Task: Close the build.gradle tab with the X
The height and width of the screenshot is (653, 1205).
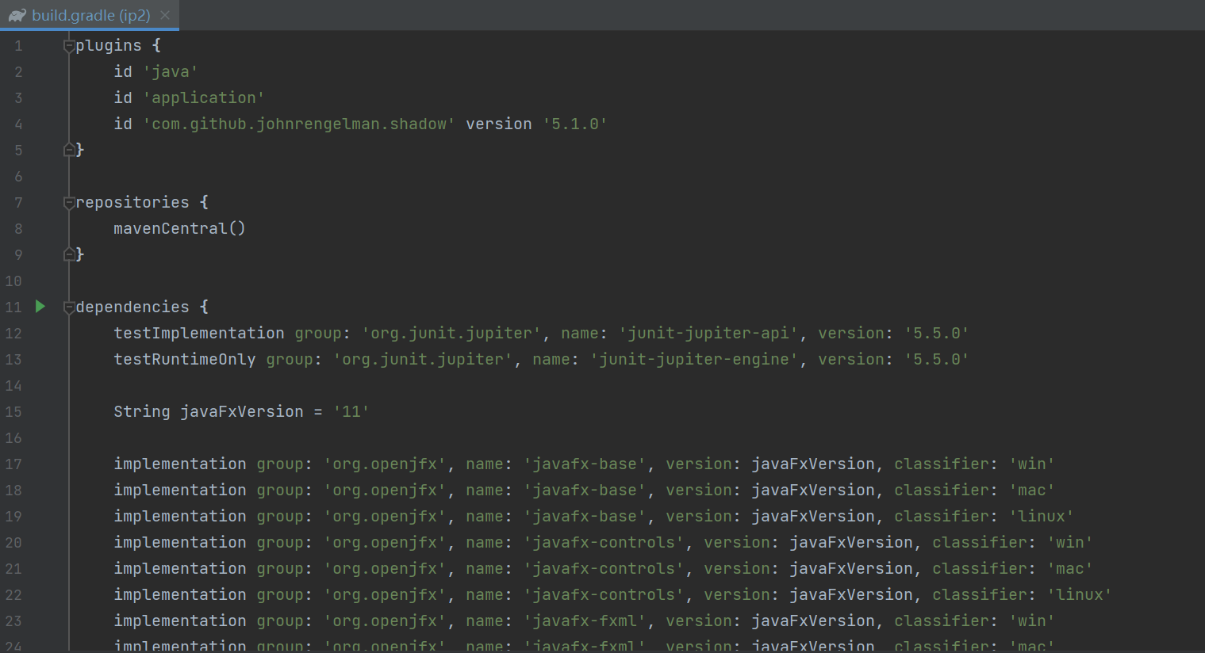Action: (165, 14)
